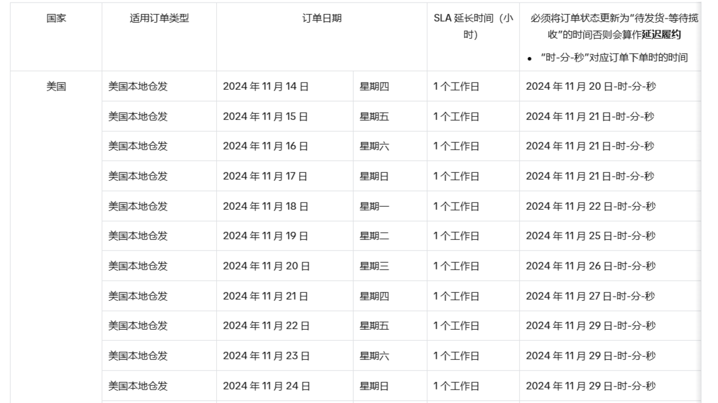Click deadline cell 2024年11月20日-时-分-秒
This screenshot has height=403, width=718.
591,87
